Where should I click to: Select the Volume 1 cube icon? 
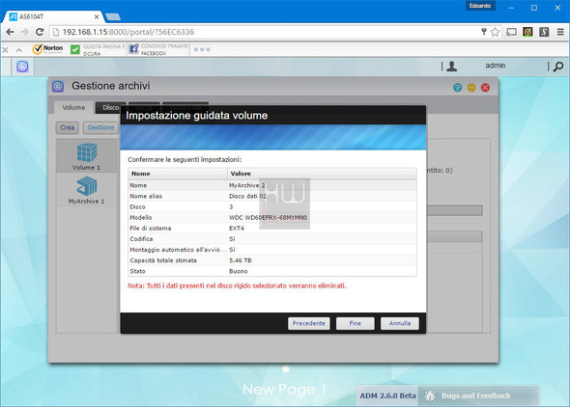[x=87, y=152]
